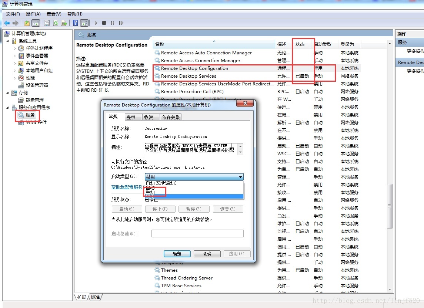Open the Properties toolbar icon
The width and height of the screenshot is (424, 308).
(47, 23)
